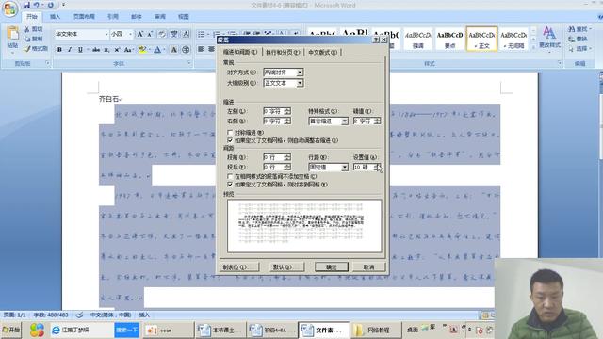Open line spacing (行距) dropdown
Image resolution: width=603 pixels, height=339 pixels.
tap(345, 168)
